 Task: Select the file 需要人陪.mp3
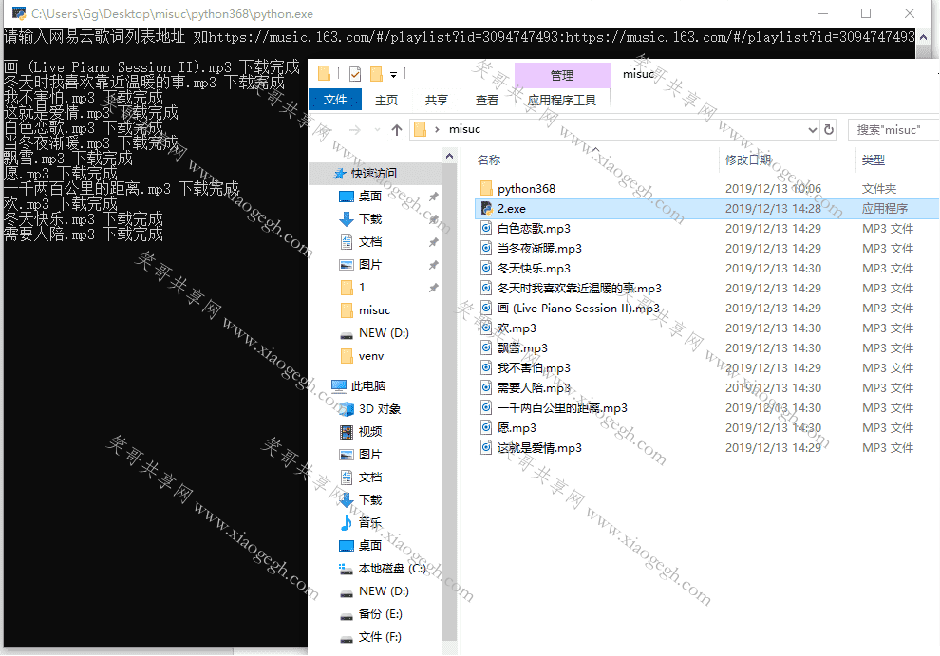pos(534,388)
